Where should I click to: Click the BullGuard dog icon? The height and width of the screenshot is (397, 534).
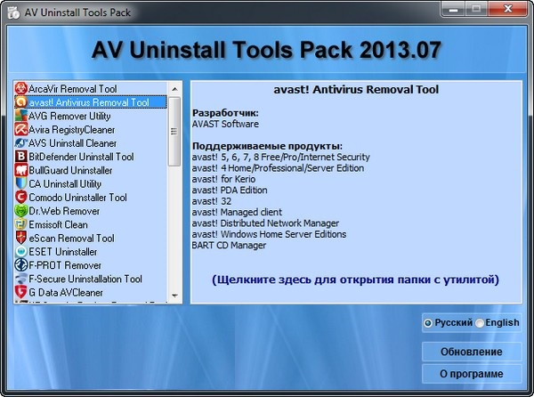(20, 170)
